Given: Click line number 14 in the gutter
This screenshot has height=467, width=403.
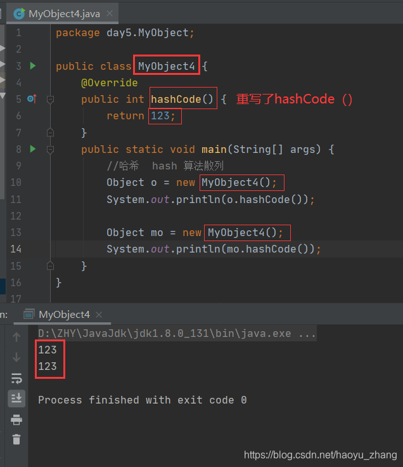Looking at the screenshot, I should [16, 249].
